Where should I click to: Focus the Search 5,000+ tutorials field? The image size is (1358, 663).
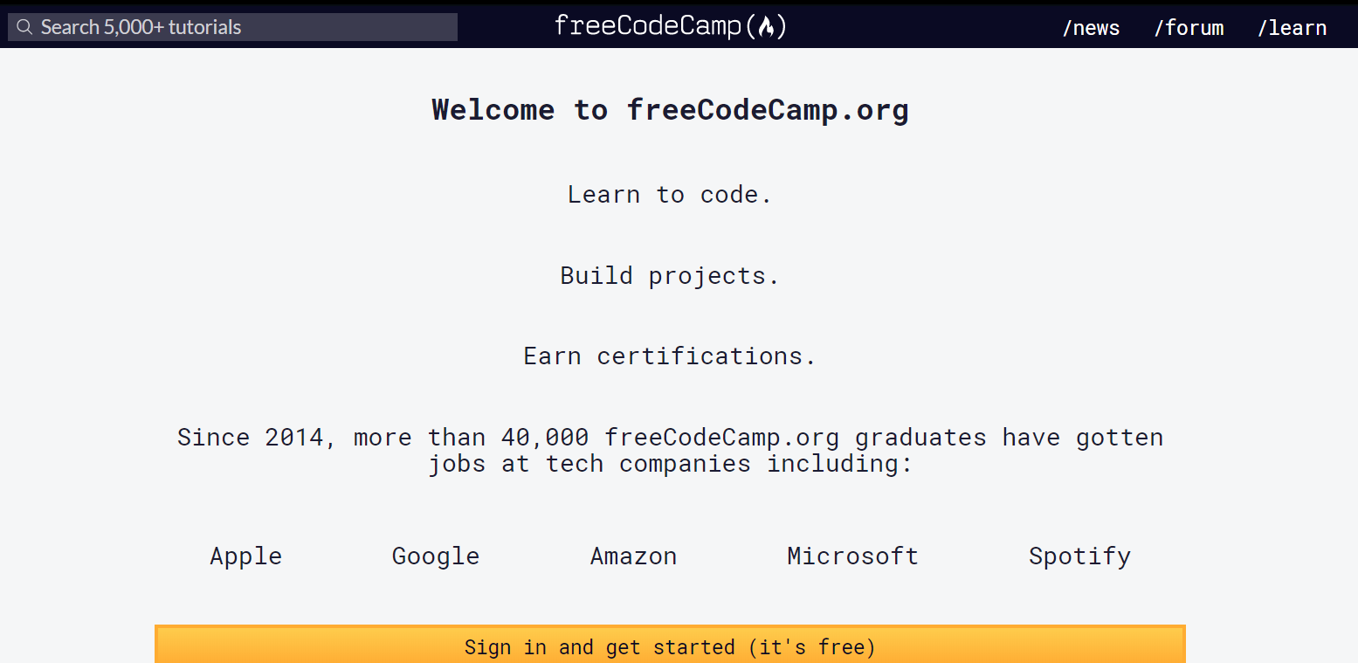[x=232, y=27]
